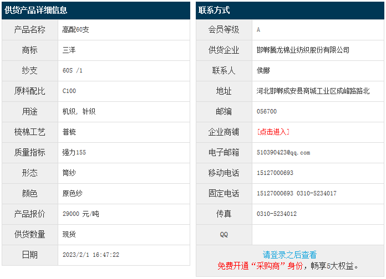This screenshot has width=386, height=279.
Task: Open the 请登录之后查看 login link
Action: click(x=289, y=255)
